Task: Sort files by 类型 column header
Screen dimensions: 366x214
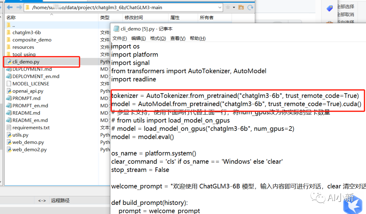Action: (x=105, y=18)
